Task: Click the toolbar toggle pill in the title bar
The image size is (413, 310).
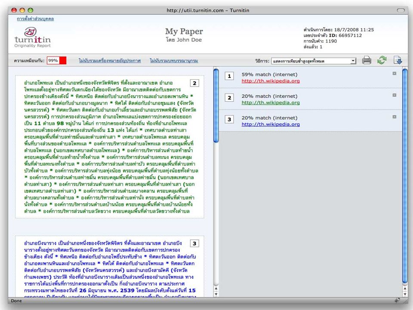Action: click(401, 10)
